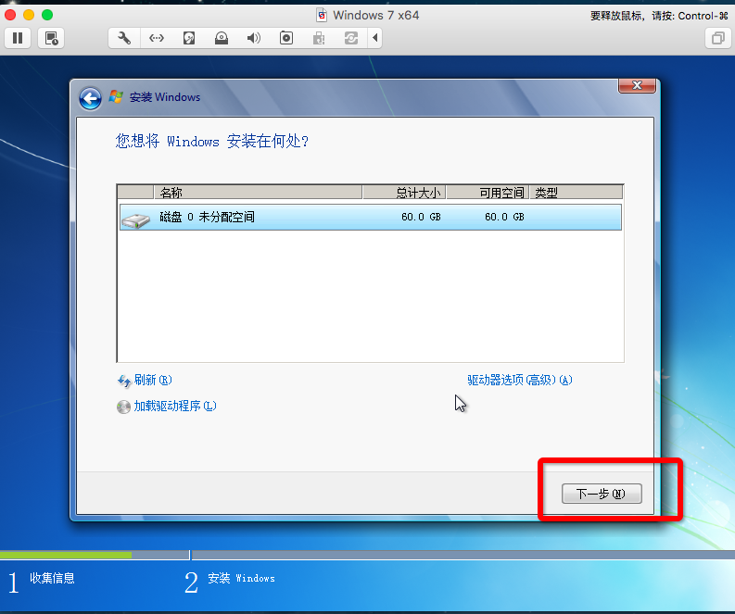Enter unity view window icon
735x614 pixels.
pos(718,38)
